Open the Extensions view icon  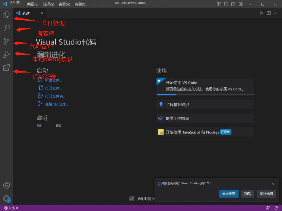pyautogui.click(x=7, y=68)
